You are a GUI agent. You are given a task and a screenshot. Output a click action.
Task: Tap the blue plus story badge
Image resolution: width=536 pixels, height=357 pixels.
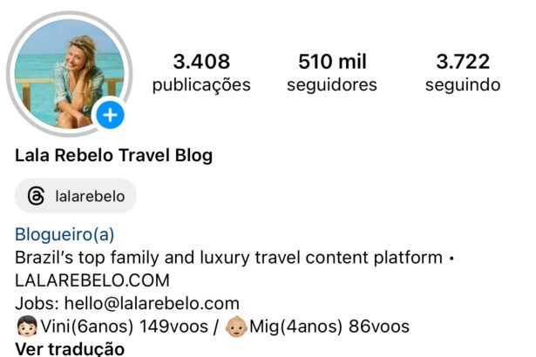point(110,115)
